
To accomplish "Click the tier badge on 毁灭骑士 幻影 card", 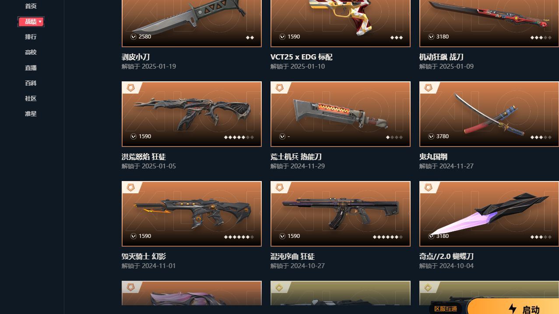I will tap(131, 188).
